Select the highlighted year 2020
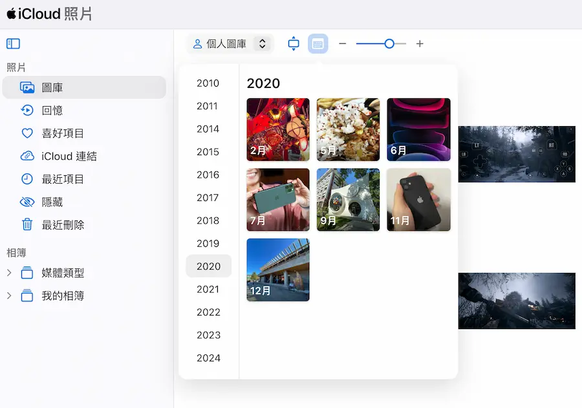Viewport: 582px width, 408px height. pyautogui.click(x=208, y=266)
